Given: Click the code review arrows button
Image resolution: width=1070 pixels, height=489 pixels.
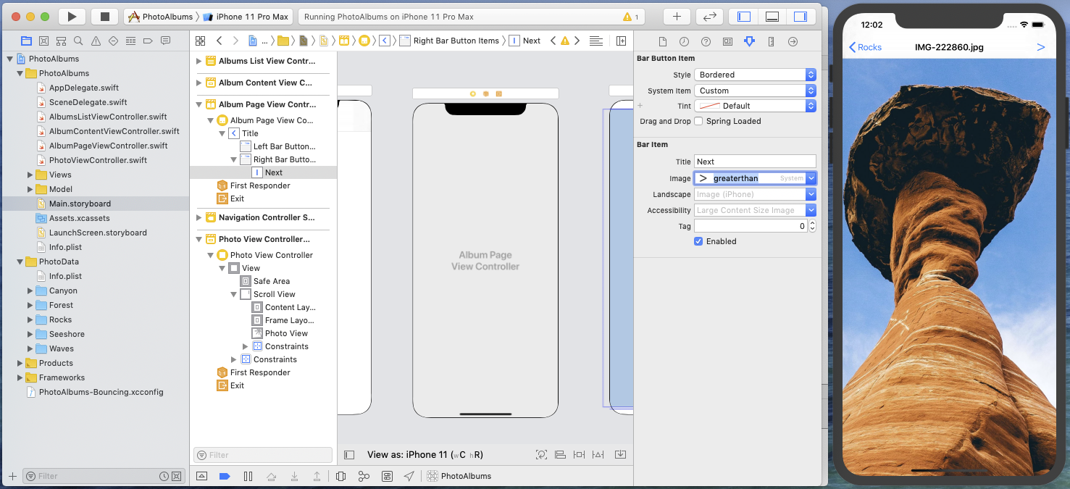Looking at the screenshot, I should [x=710, y=16].
